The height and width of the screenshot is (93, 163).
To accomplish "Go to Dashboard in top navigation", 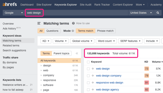I will coord(27,5).
